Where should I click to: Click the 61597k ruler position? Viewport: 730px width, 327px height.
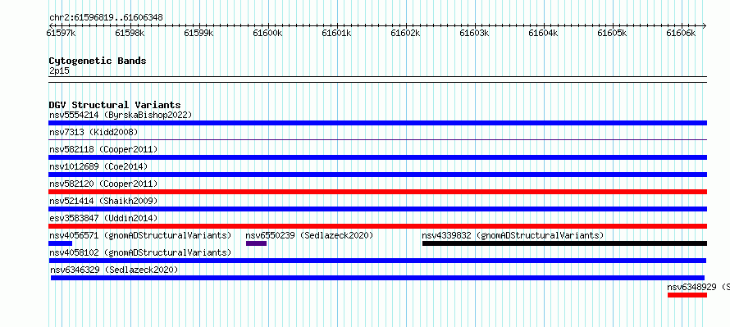point(62,33)
